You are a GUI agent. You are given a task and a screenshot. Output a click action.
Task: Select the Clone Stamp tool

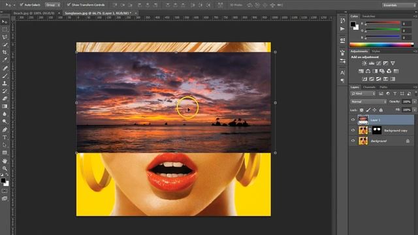pos(5,84)
